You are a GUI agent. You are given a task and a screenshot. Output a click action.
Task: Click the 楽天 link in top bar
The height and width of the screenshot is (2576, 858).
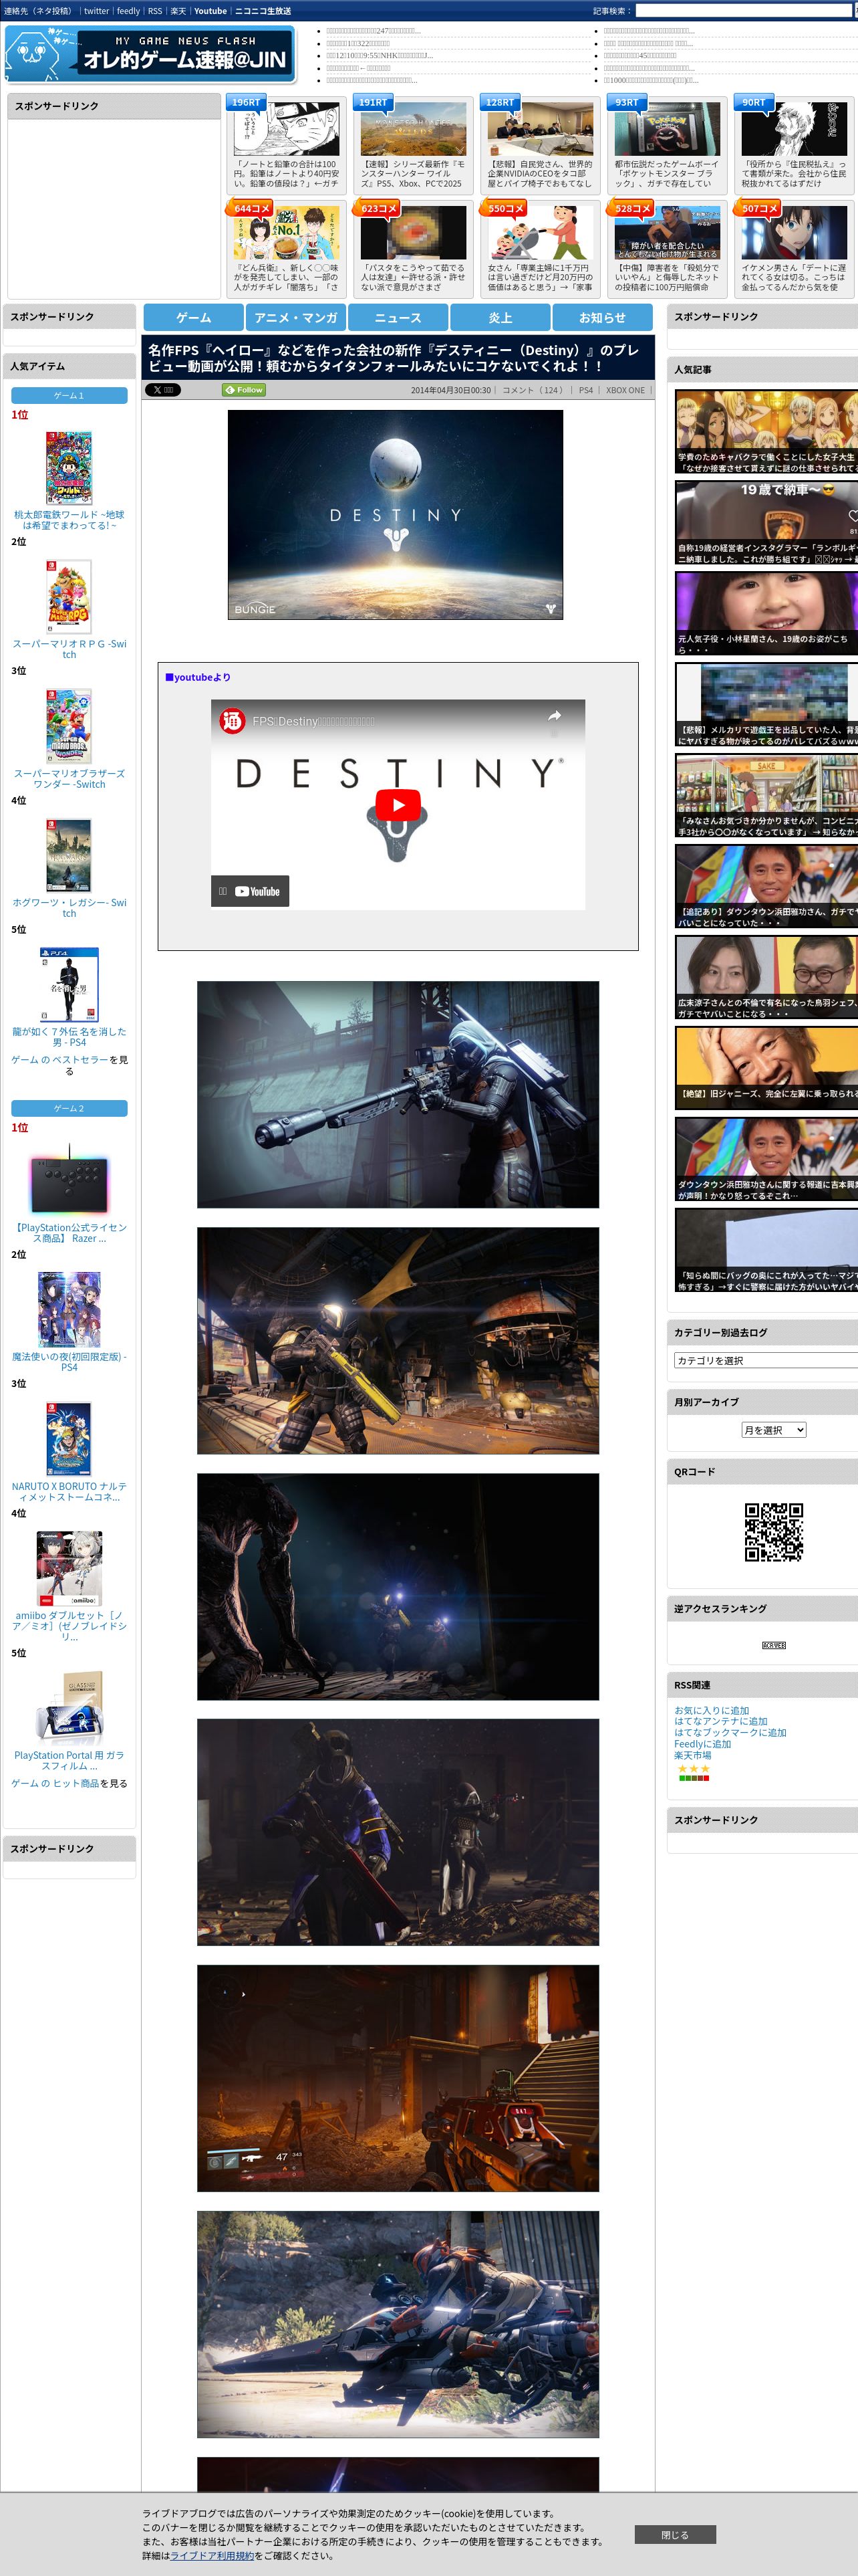click(178, 11)
